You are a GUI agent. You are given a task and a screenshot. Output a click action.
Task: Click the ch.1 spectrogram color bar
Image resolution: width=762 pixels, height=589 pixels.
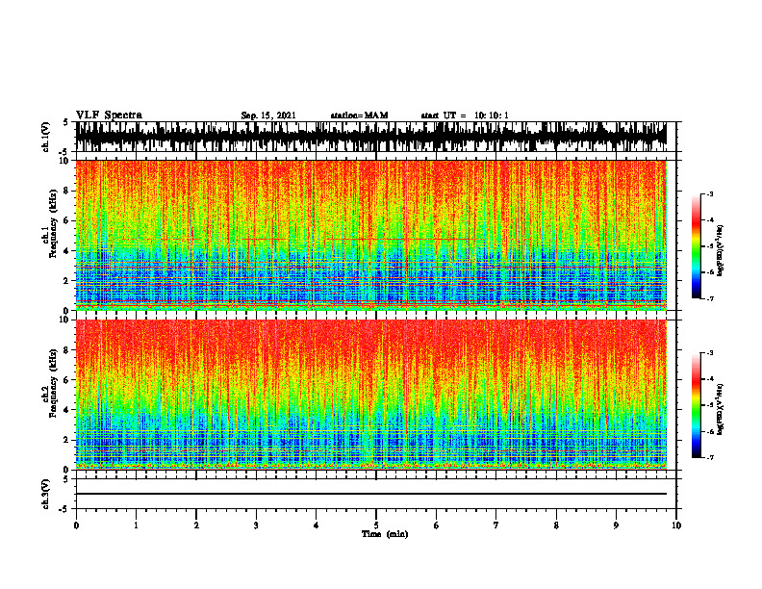[696, 246]
